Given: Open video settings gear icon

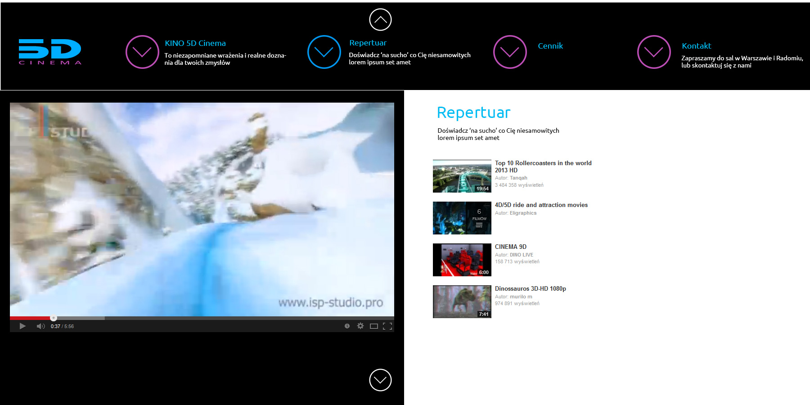Looking at the screenshot, I should [x=360, y=326].
